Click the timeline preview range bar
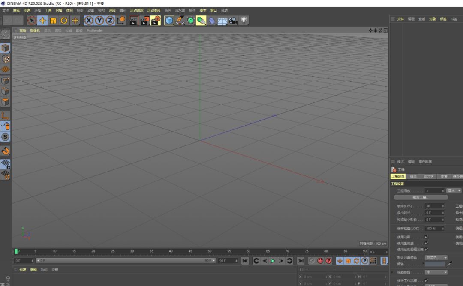This screenshot has height=286, width=463. coord(126,261)
